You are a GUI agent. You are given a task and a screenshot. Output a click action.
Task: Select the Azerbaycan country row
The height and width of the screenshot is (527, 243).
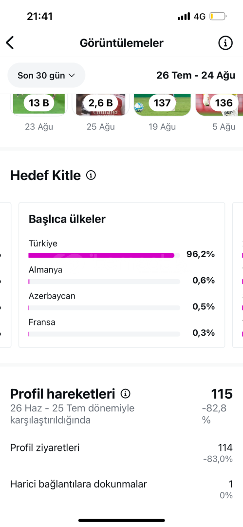(122, 302)
